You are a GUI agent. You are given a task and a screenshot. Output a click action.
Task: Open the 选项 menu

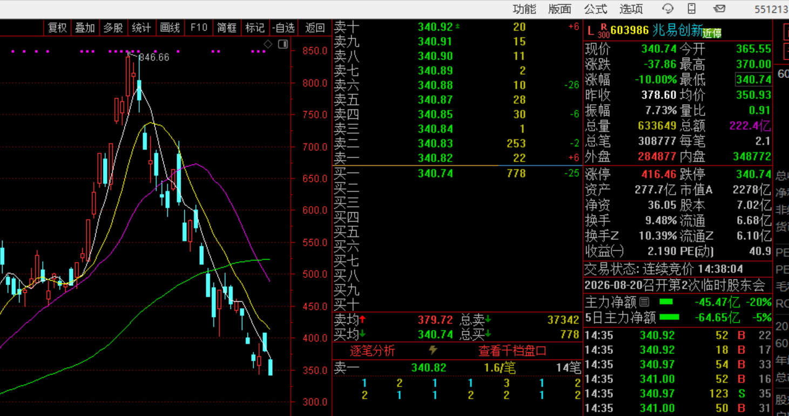pyautogui.click(x=631, y=9)
